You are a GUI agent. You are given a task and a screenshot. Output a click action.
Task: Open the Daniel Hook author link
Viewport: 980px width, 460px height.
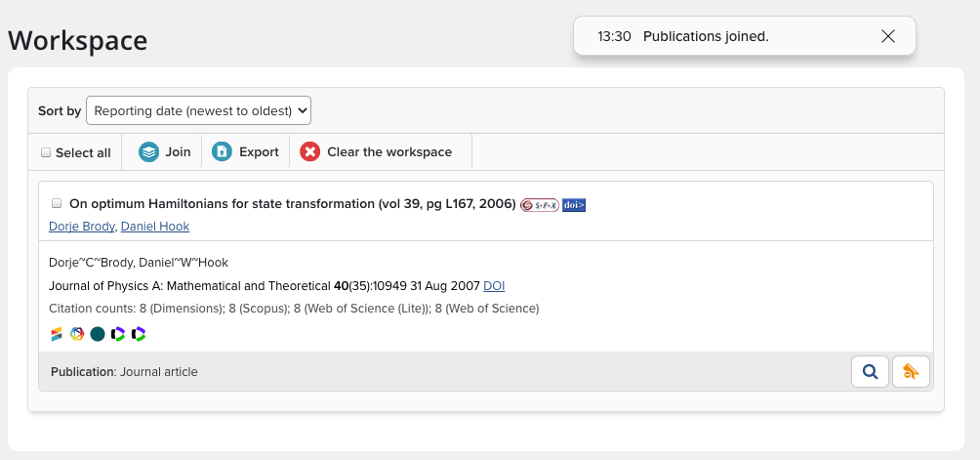pyautogui.click(x=154, y=227)
